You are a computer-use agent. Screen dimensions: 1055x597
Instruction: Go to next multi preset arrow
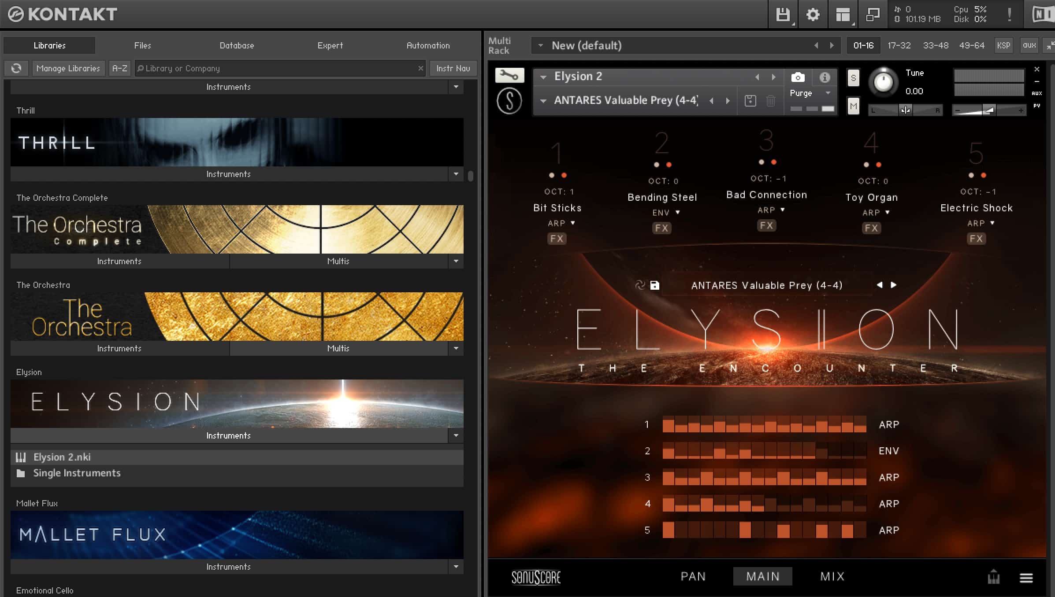coord(832,45)
